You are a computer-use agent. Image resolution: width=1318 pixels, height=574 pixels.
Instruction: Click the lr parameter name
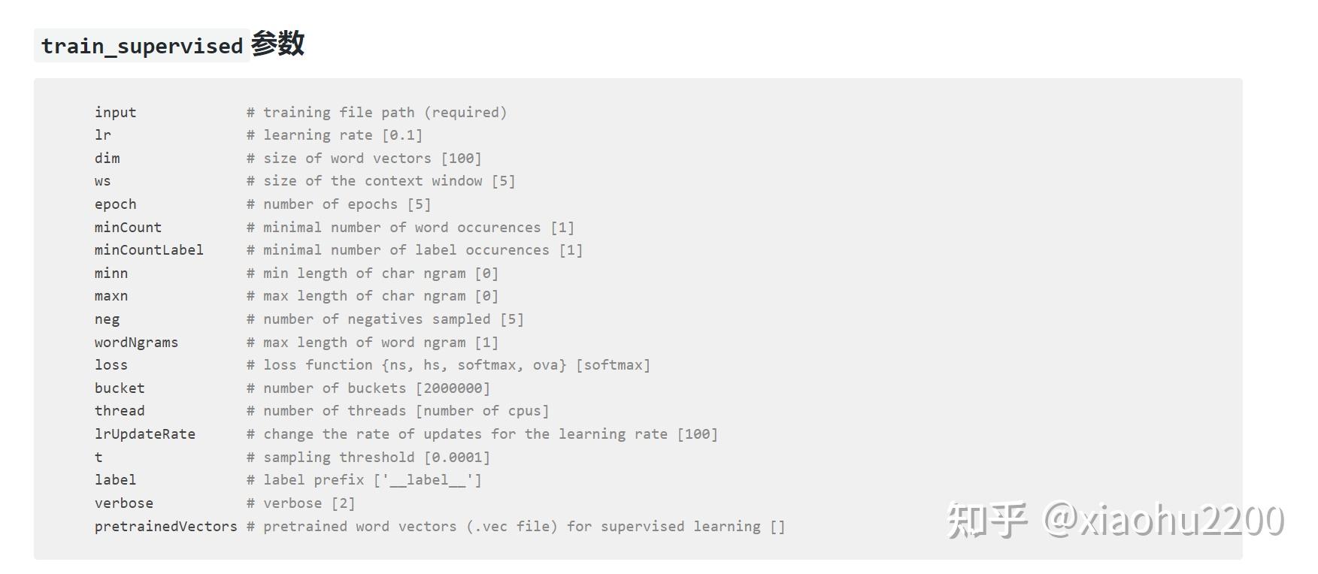(x=102, y=135)
